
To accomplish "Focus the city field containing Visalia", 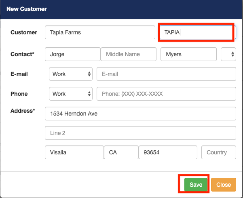I will [74, 152].
